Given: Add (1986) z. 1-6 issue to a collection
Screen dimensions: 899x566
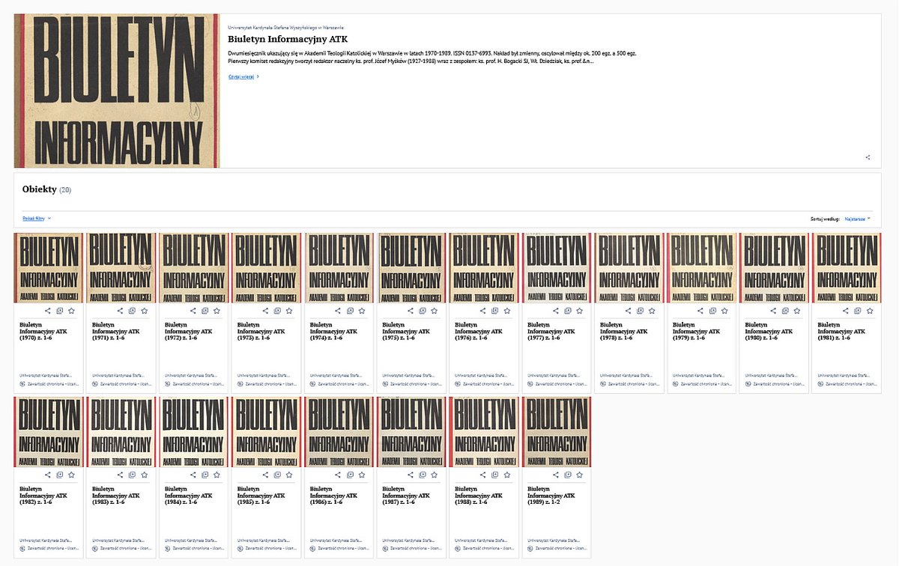Looking at the screenshot, I should (351, 475).
